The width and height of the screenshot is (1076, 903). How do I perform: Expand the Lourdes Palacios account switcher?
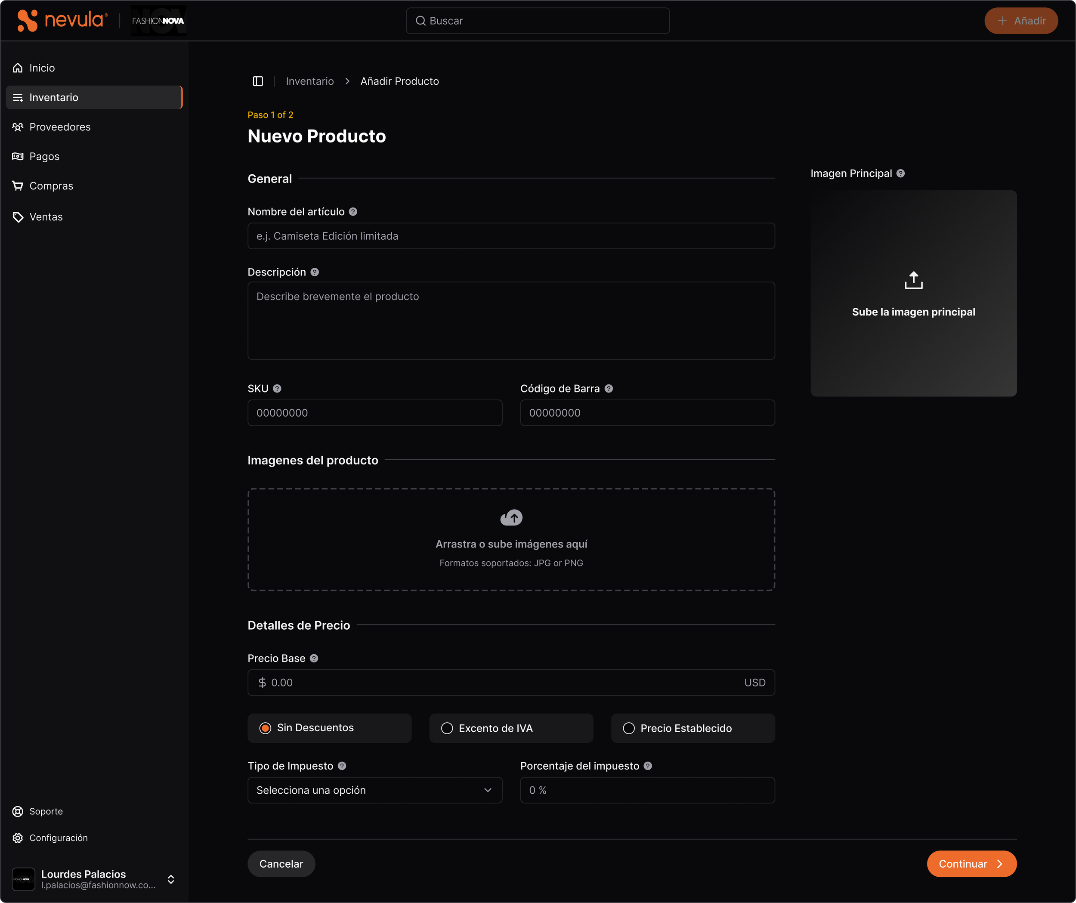[171, 879]
